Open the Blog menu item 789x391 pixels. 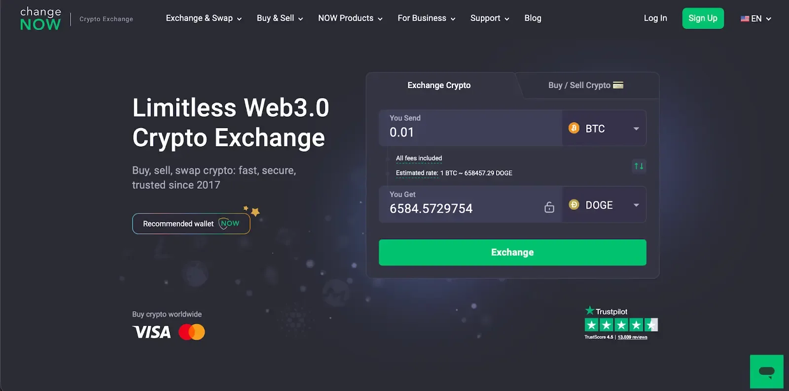tap(533, 18)
